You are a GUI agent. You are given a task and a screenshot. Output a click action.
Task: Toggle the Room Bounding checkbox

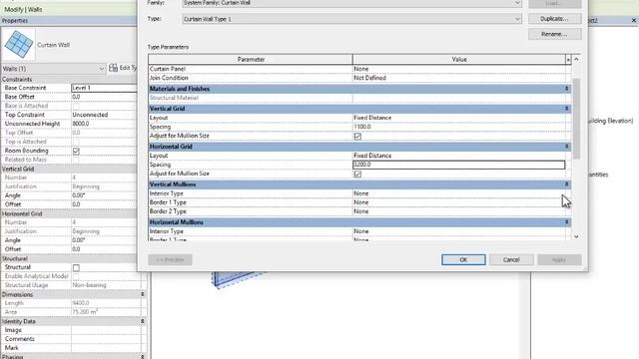pos(76,151)
